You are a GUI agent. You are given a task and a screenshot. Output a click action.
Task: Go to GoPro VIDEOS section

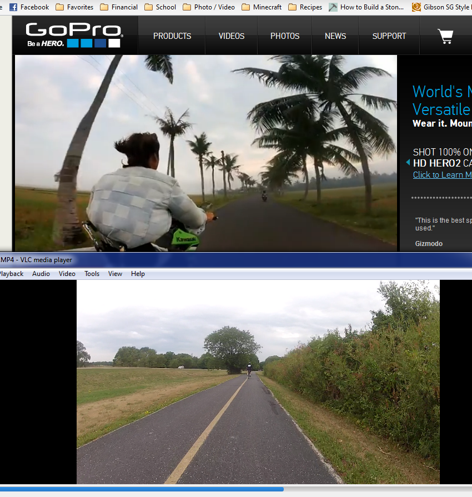click(232, 36)
